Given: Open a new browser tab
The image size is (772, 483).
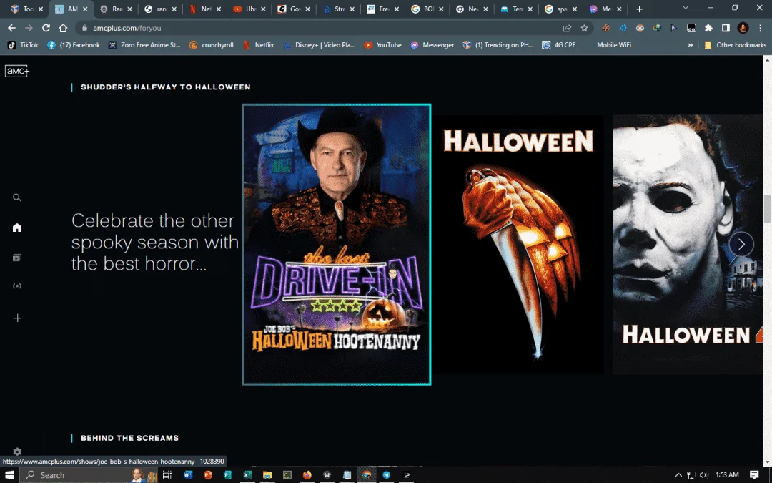Looking at the screenshot, I should coord(639,9).
